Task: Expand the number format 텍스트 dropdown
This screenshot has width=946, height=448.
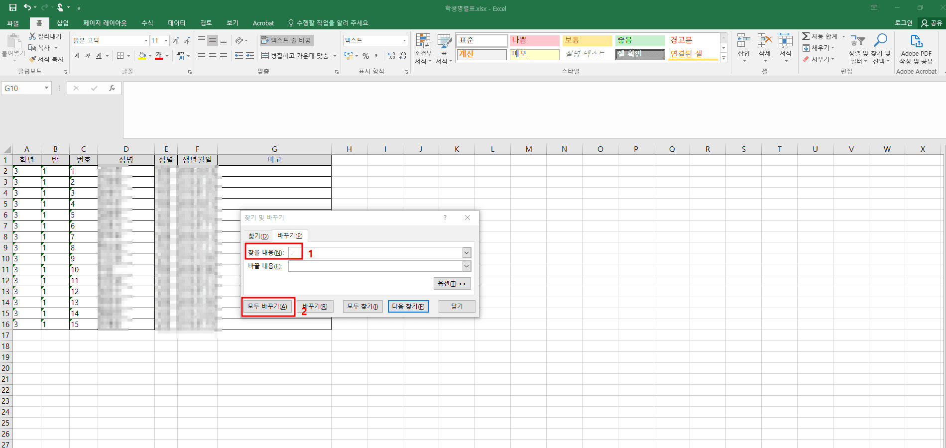Action: pyautogui.click(x=404, y=40)
